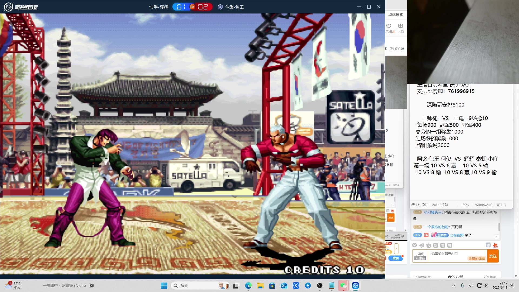
Task: Click Notepad line ending Windows (C status
Action: 484,205
